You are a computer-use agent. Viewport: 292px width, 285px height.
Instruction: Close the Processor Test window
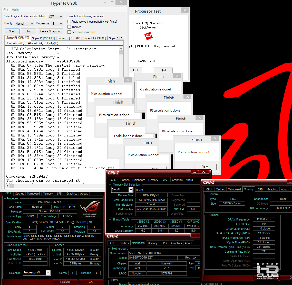184,10
